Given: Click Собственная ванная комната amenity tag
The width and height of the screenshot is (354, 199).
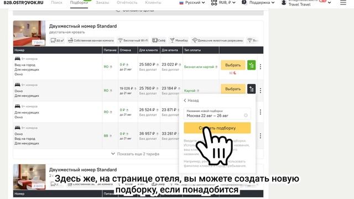Looking at the screenshot, I should [91, 40].
